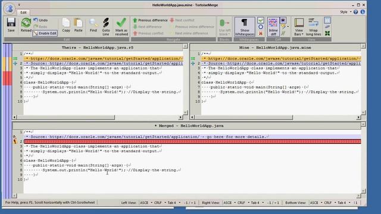The height and width of the screenshot is (214, 381).
Task: Open the Edit ribbon tab
Action: click(23, 12)
